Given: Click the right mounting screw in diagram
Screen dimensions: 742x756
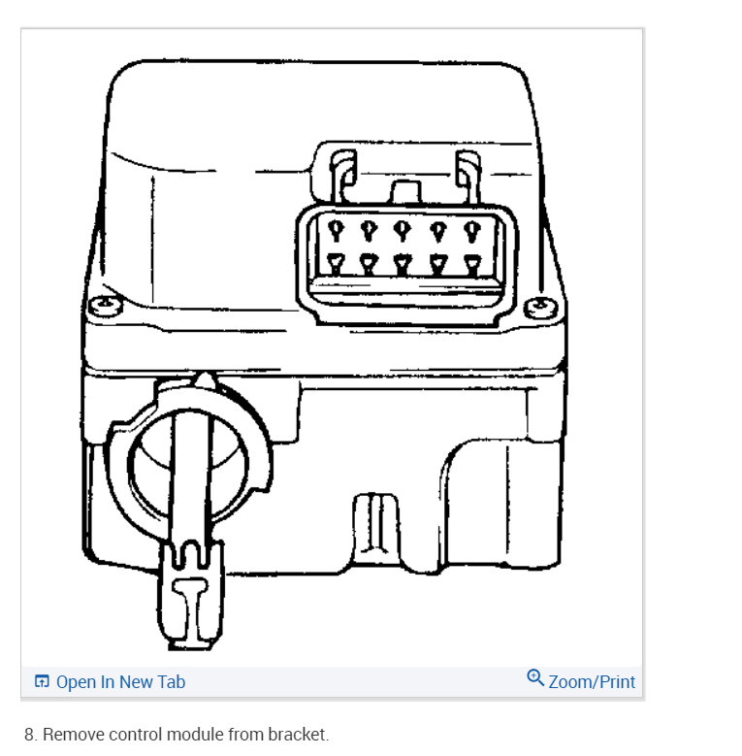Looking at the screenshot, I should 541,308.
